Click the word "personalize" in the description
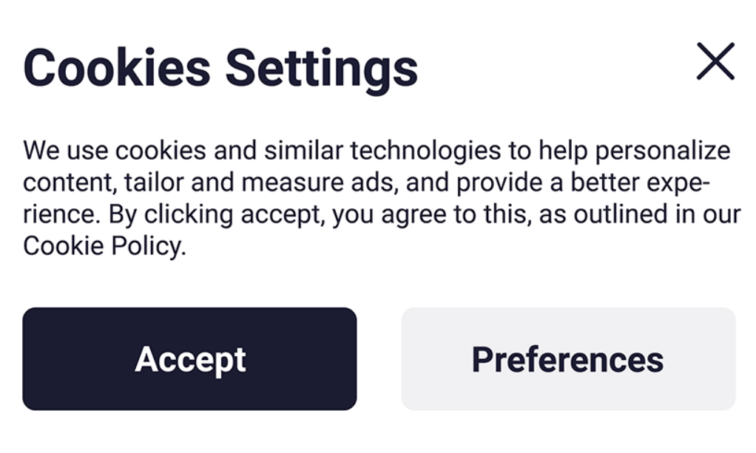This screenshot has width=756, height=453. click(663, 151)
